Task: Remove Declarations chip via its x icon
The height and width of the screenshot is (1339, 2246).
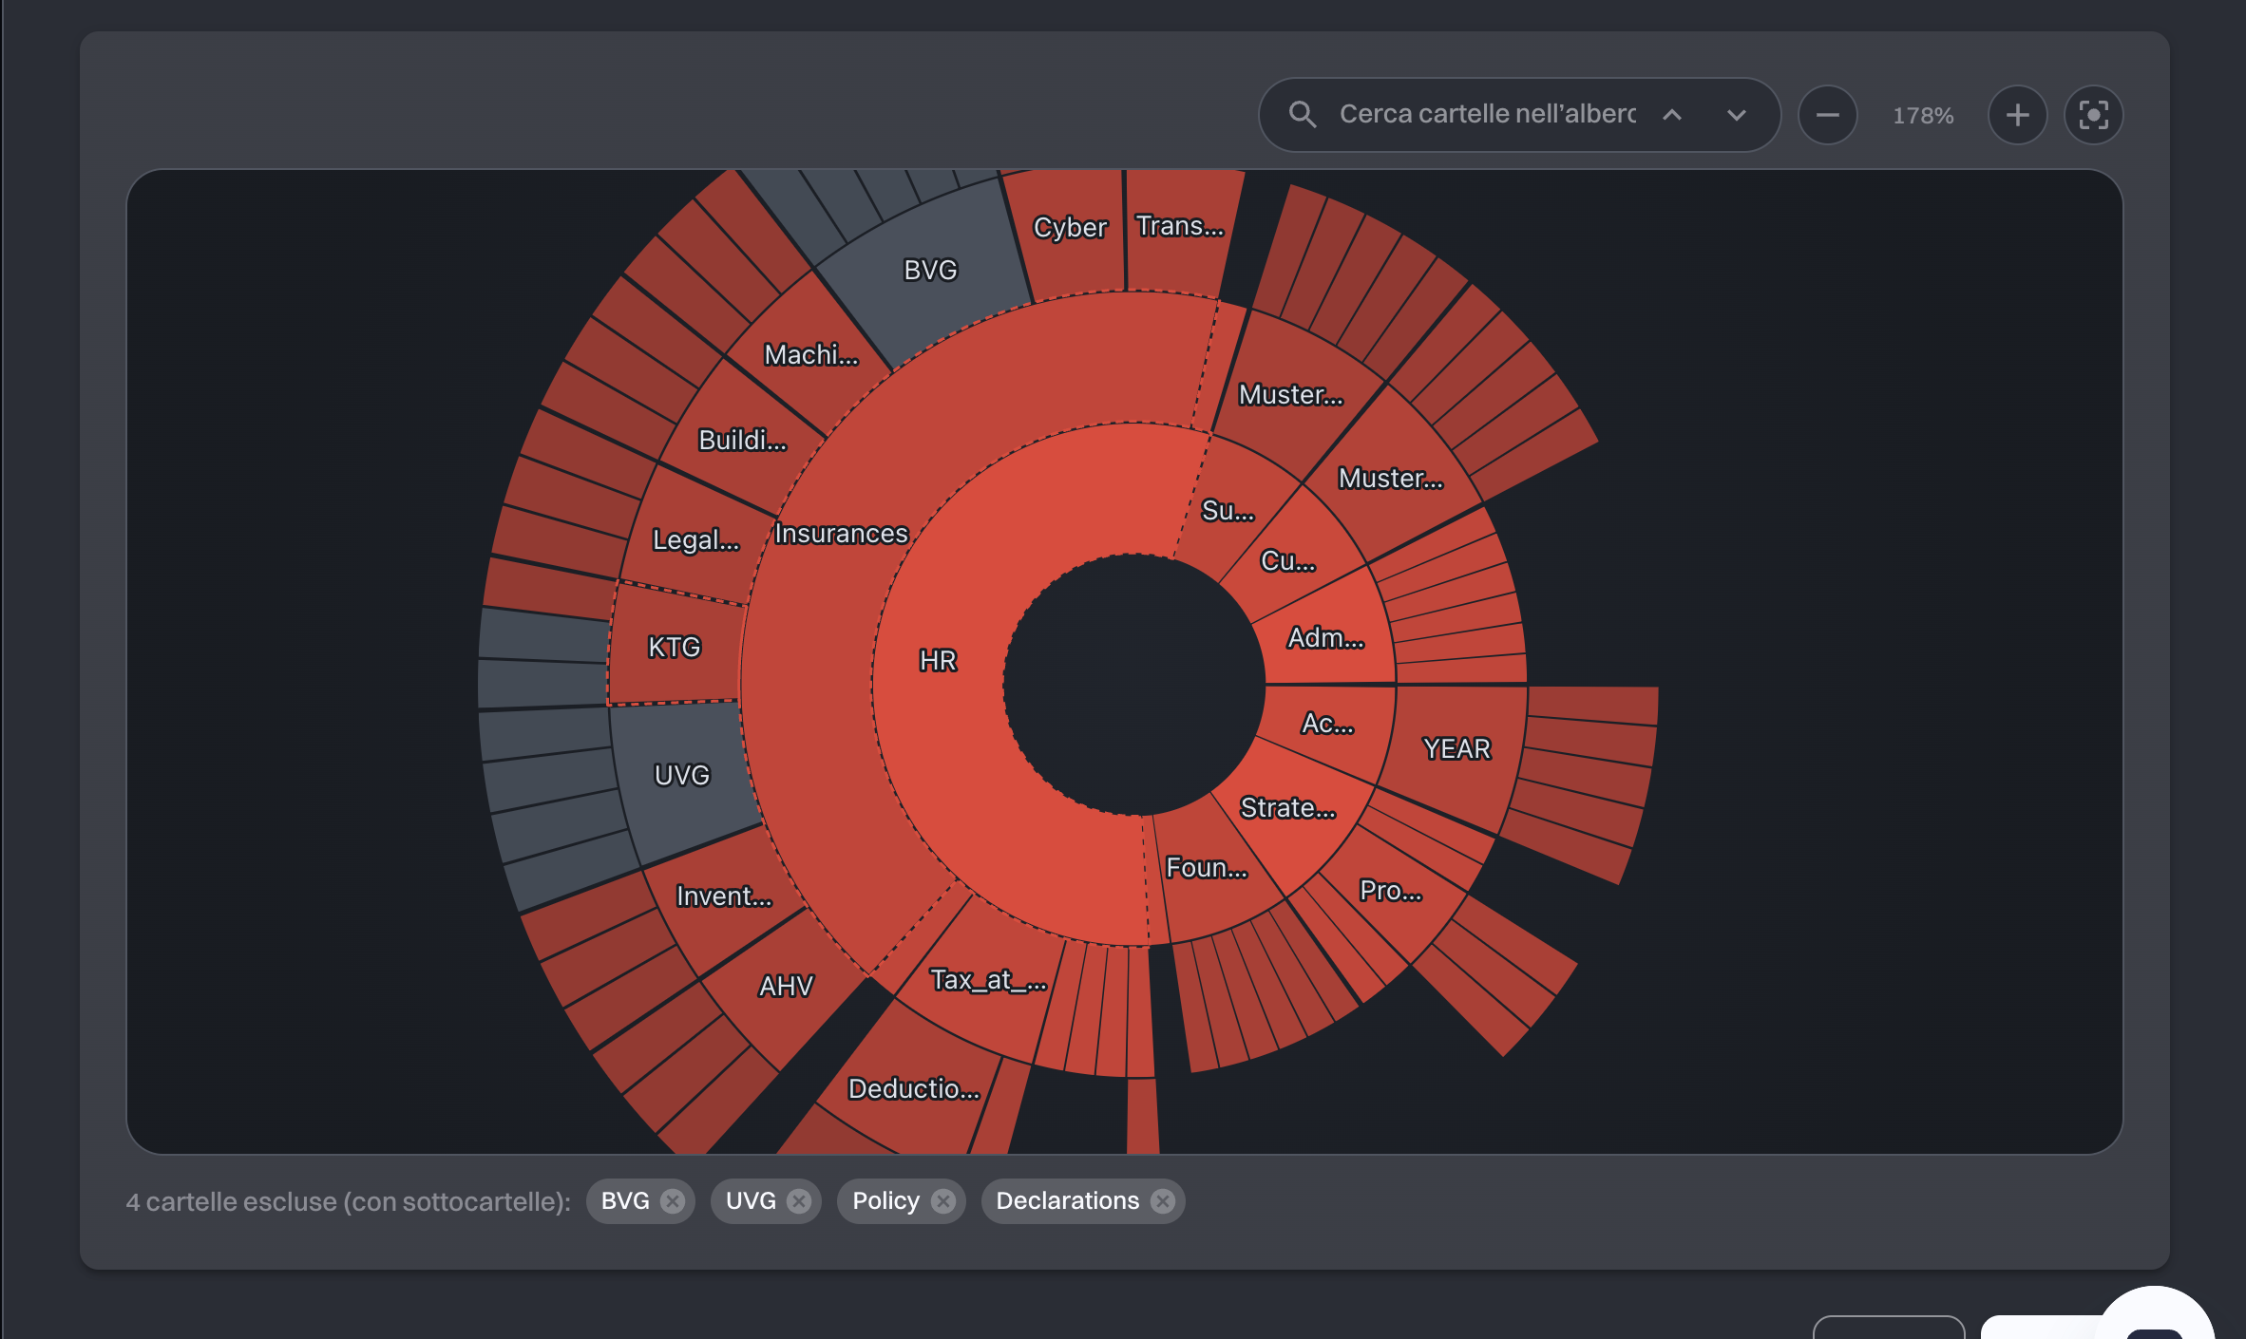Action: tap(1163, 1201)
